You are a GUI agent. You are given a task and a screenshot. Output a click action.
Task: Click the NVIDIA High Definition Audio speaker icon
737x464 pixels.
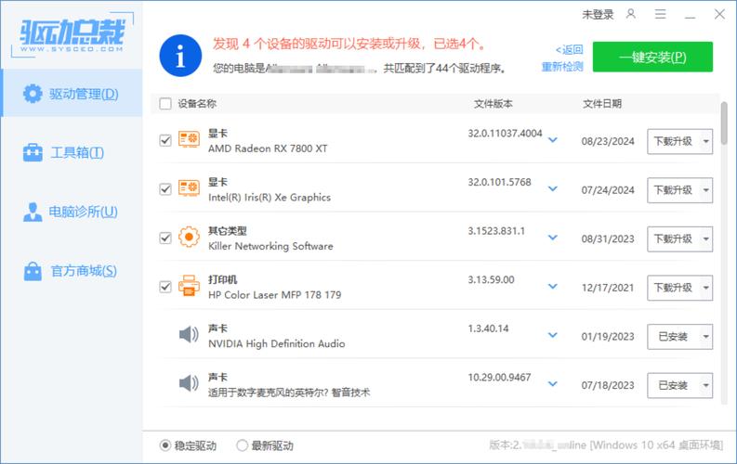click(189, 335)
